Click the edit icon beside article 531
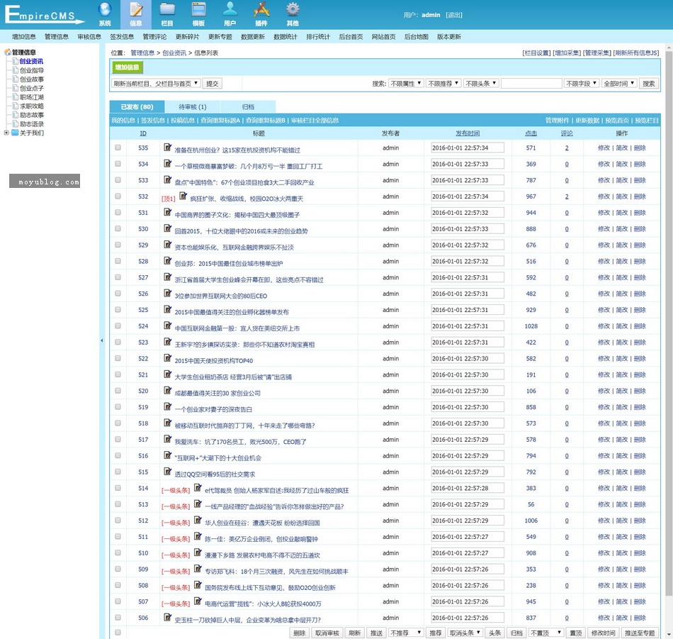This screenshot has width=673, height=639. [x=168, y=212]
